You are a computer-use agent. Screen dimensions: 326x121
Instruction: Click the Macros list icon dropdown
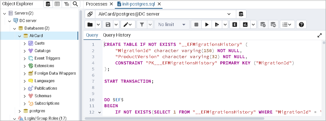287,25
